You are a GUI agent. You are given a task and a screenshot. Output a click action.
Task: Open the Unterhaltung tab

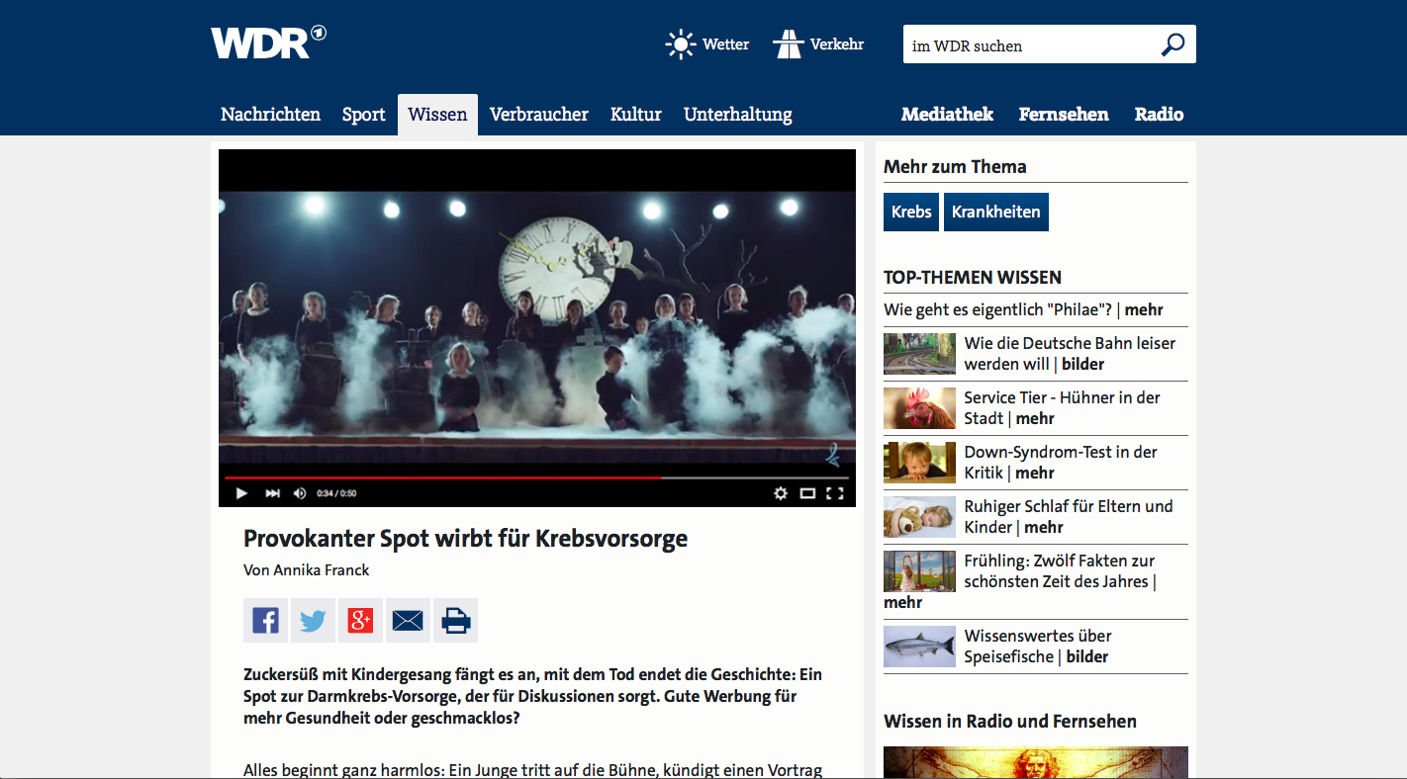(738, 115)
